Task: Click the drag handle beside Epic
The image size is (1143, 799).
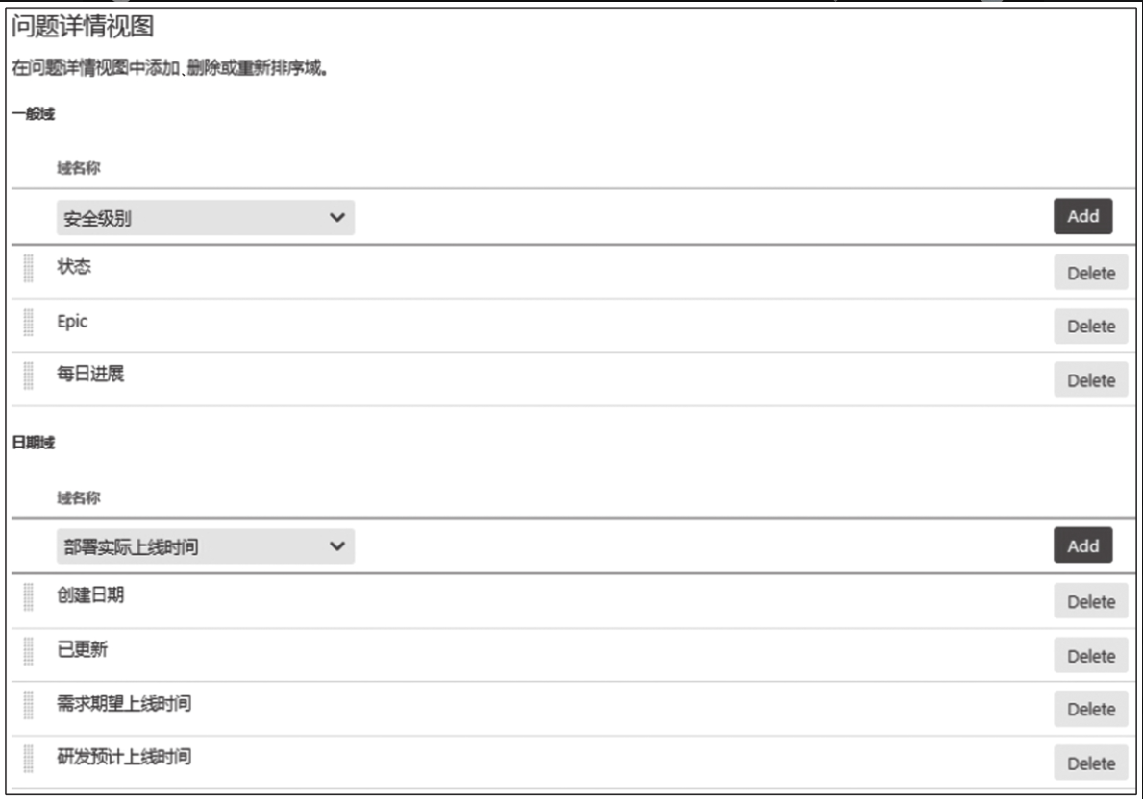Action: [29, 323]
